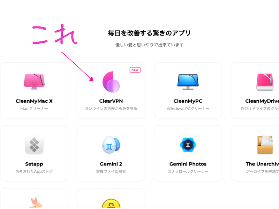Click the CleanMyDrive pink drive icon
The height and width of the screenshot is (209, 279).
[265, 82]
